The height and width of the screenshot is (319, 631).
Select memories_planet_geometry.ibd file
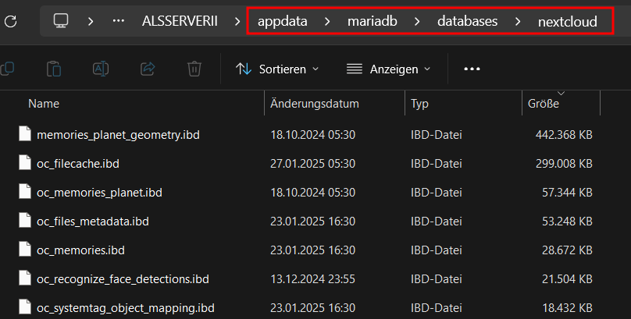tap(306, 135)
